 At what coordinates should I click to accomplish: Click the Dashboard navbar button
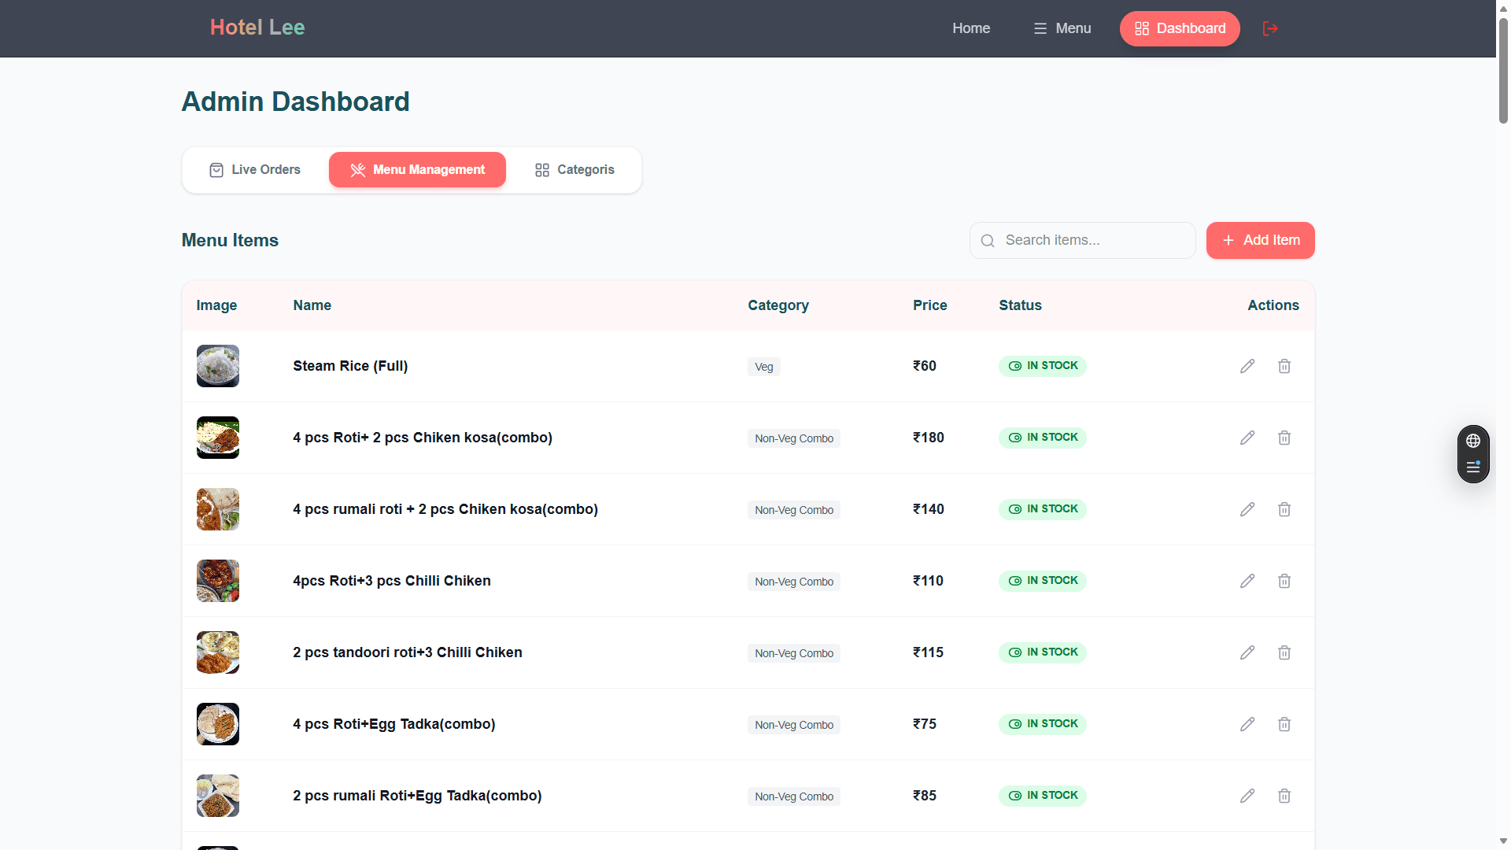point(1180,28)
